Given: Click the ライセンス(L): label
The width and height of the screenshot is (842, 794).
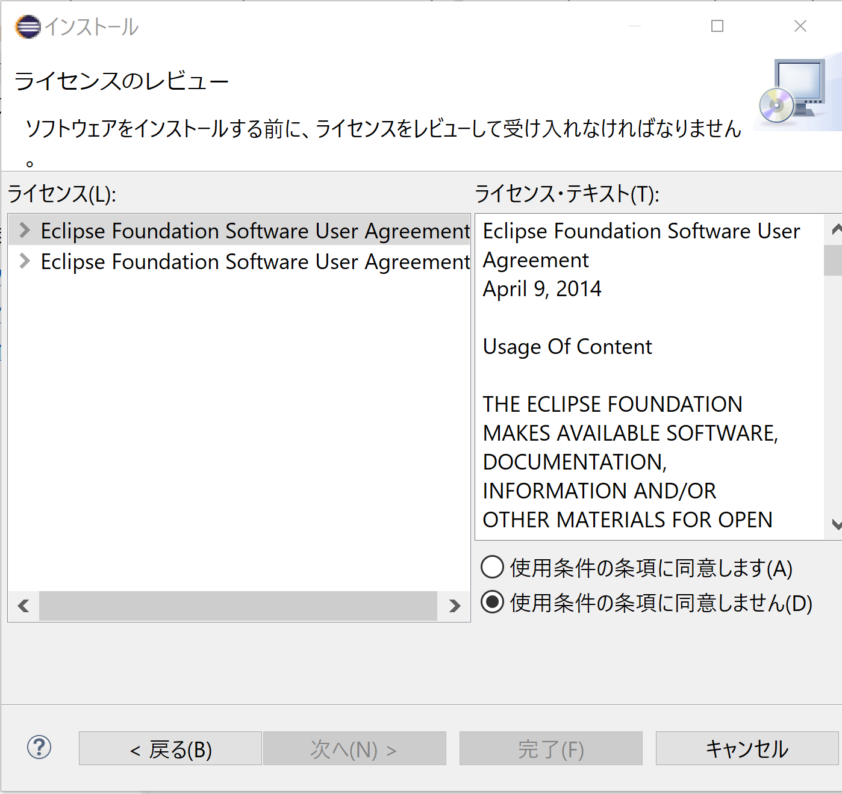Looking at the screenshot, I should point(62,194).
